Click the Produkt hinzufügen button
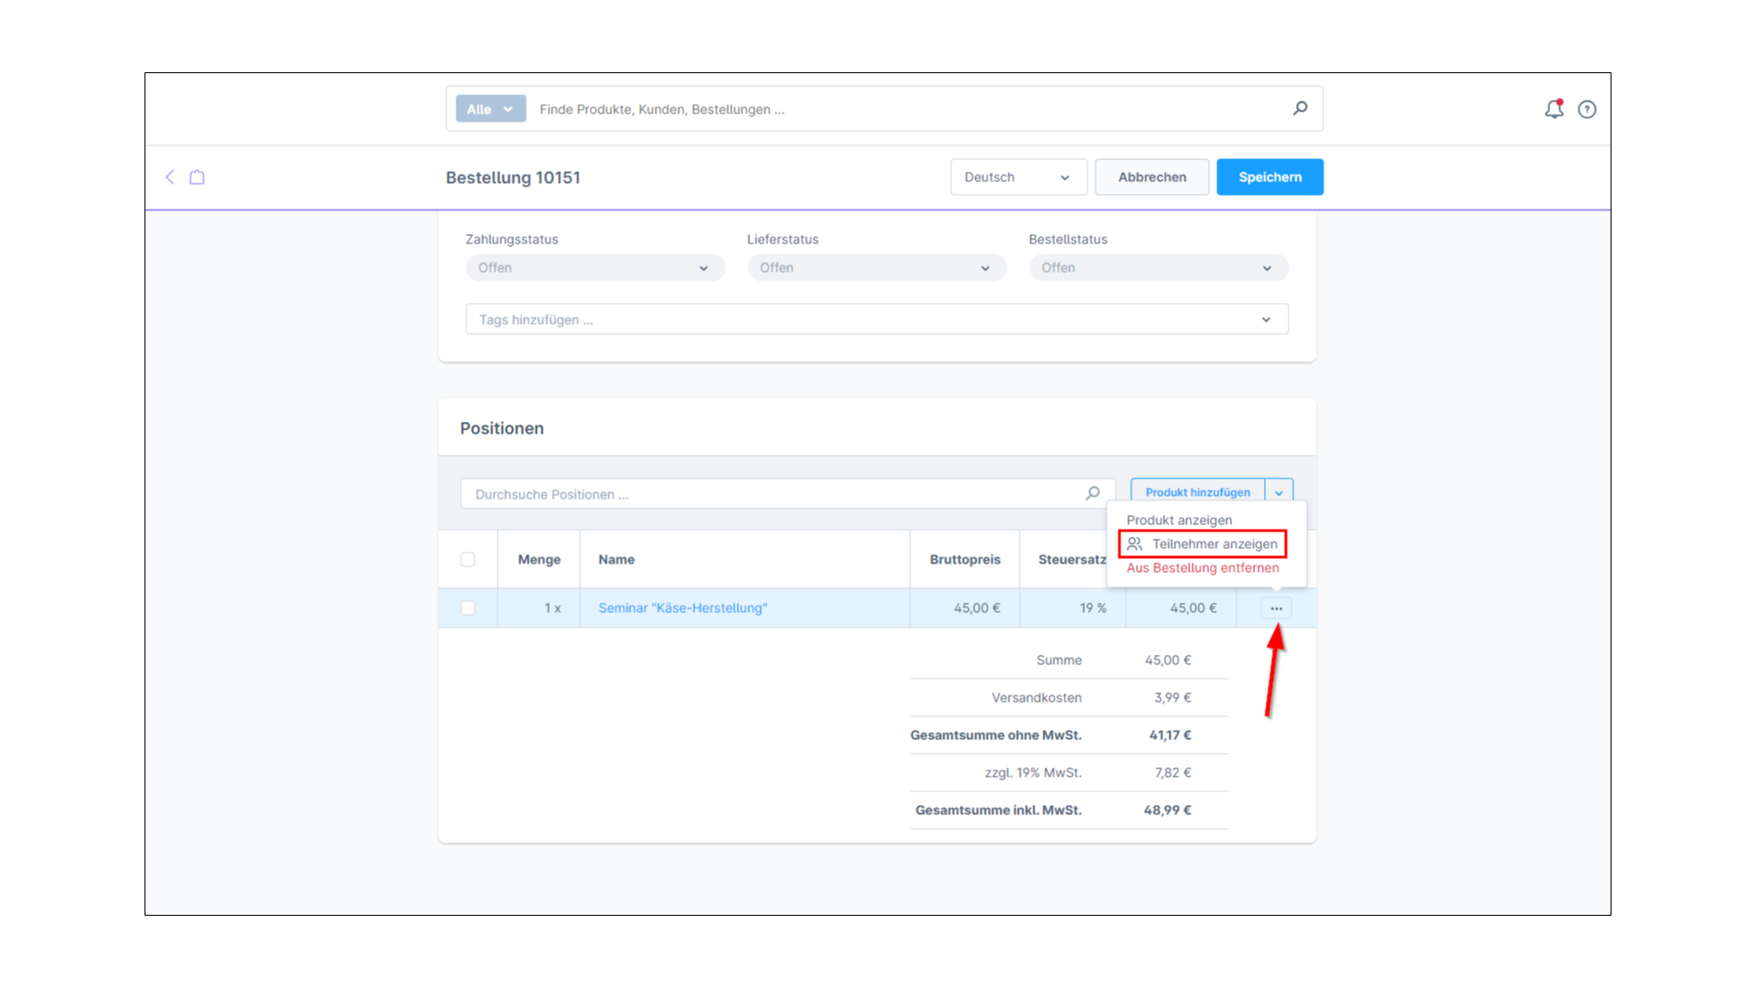 click(x=1197, y=492)
